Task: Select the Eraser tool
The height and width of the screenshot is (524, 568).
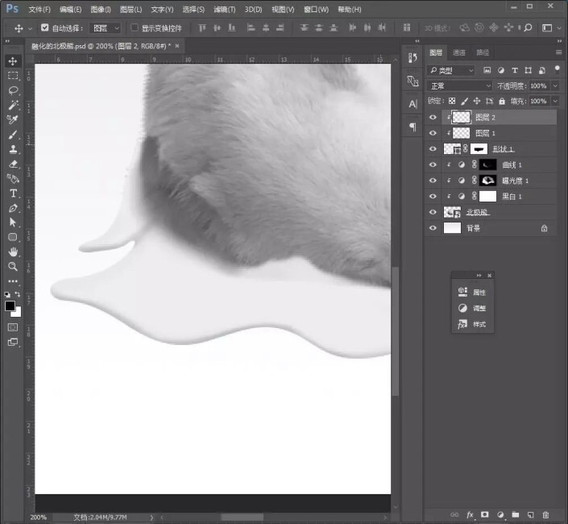Action: coord(13,164)
